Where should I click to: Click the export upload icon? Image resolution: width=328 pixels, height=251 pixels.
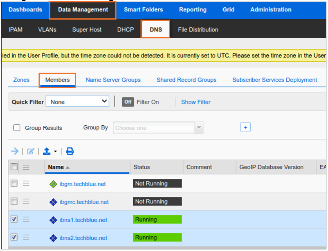[x=47, y=151]
